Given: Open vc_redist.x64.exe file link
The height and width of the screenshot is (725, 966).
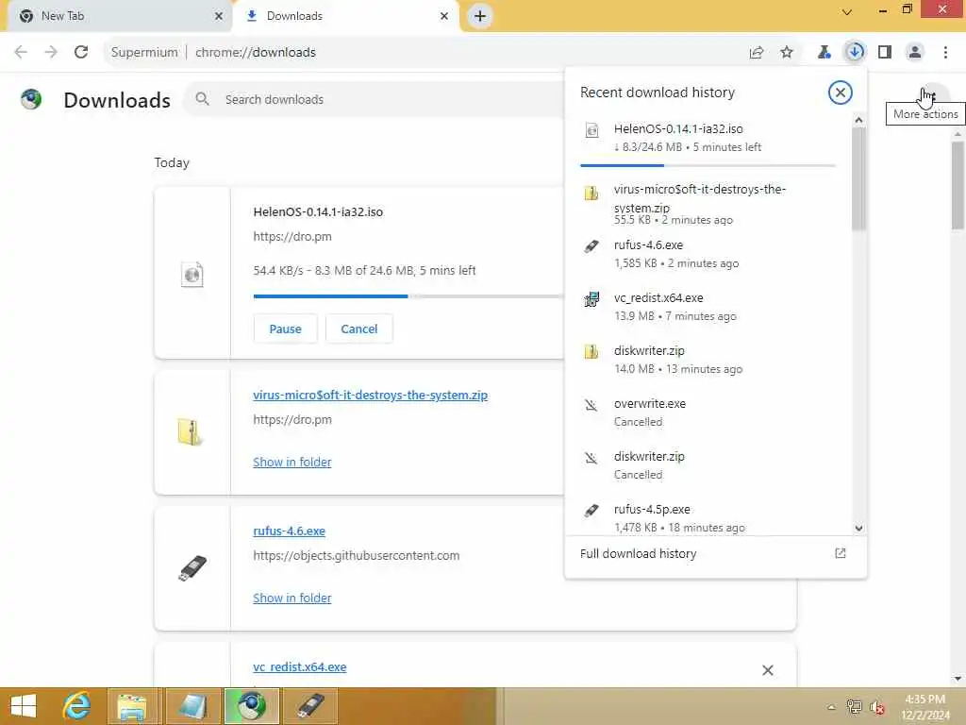Looking at the screenshot, I should pyautogui.click(x=299, y=667).
